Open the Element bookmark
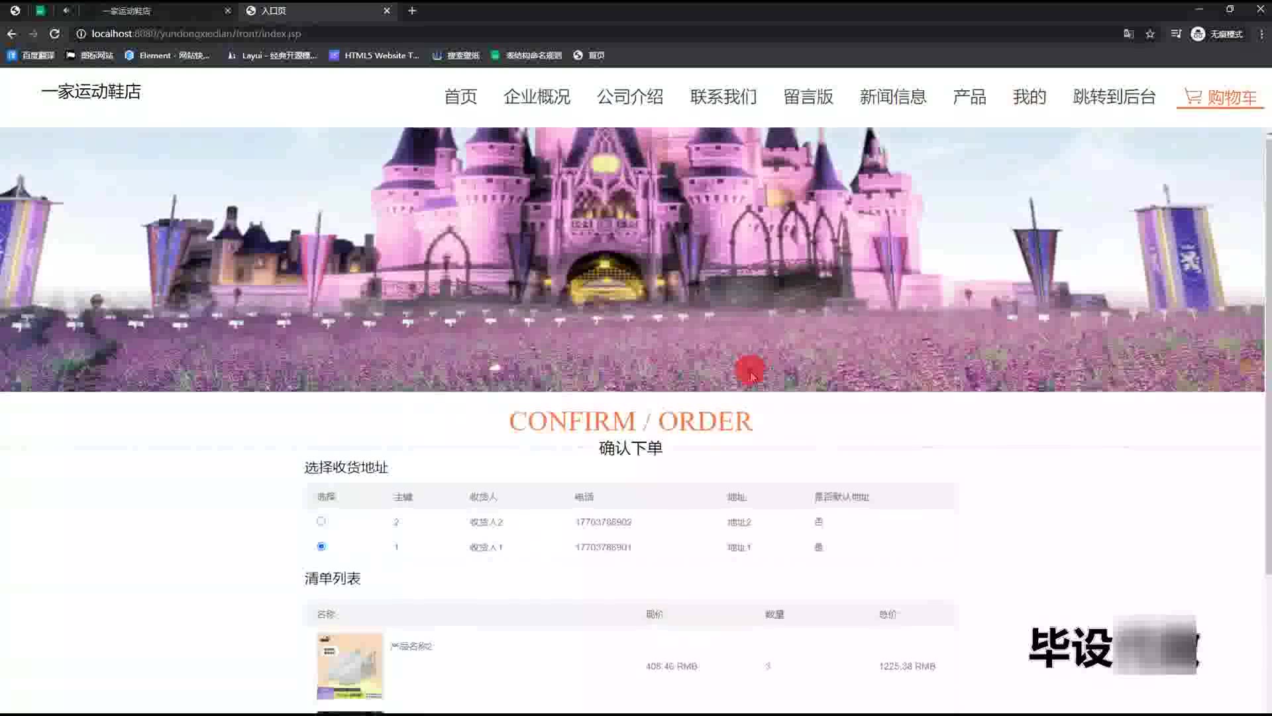 click(x=167, y=56)
